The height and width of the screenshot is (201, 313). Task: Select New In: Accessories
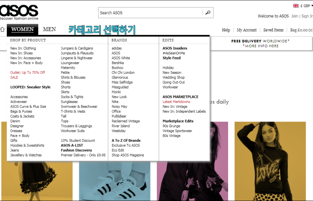point(26,58)
